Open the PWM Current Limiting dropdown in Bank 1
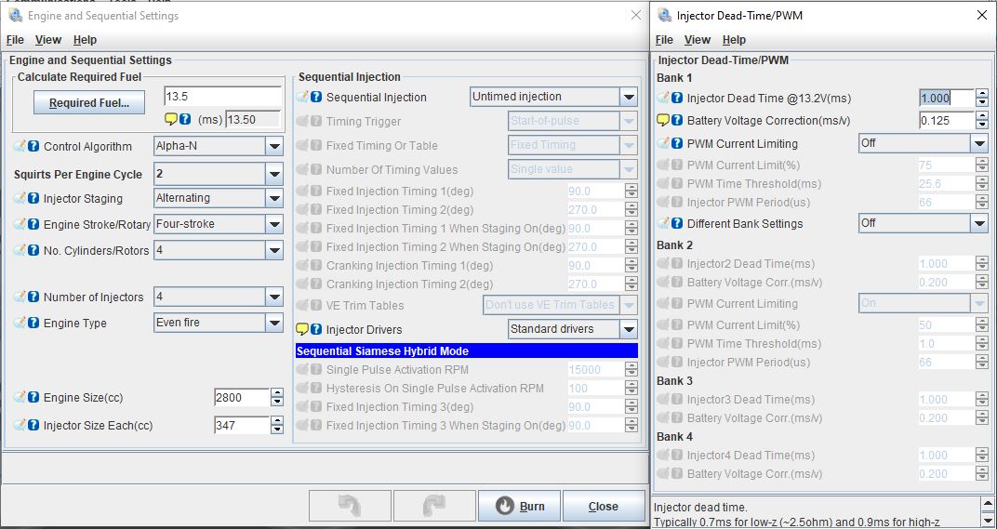Image resolution: width=997 pixels, height=529 pixels. coord(978,144)
